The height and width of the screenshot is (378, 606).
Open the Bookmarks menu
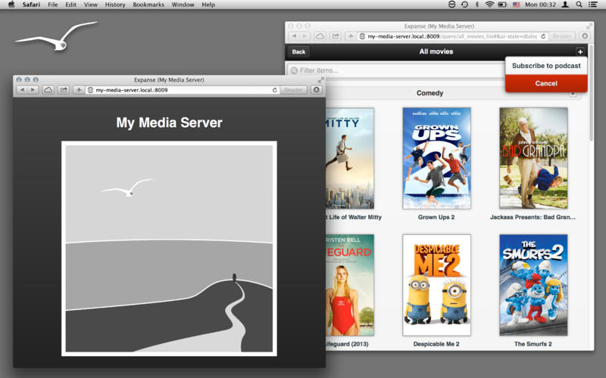(148, 5)
